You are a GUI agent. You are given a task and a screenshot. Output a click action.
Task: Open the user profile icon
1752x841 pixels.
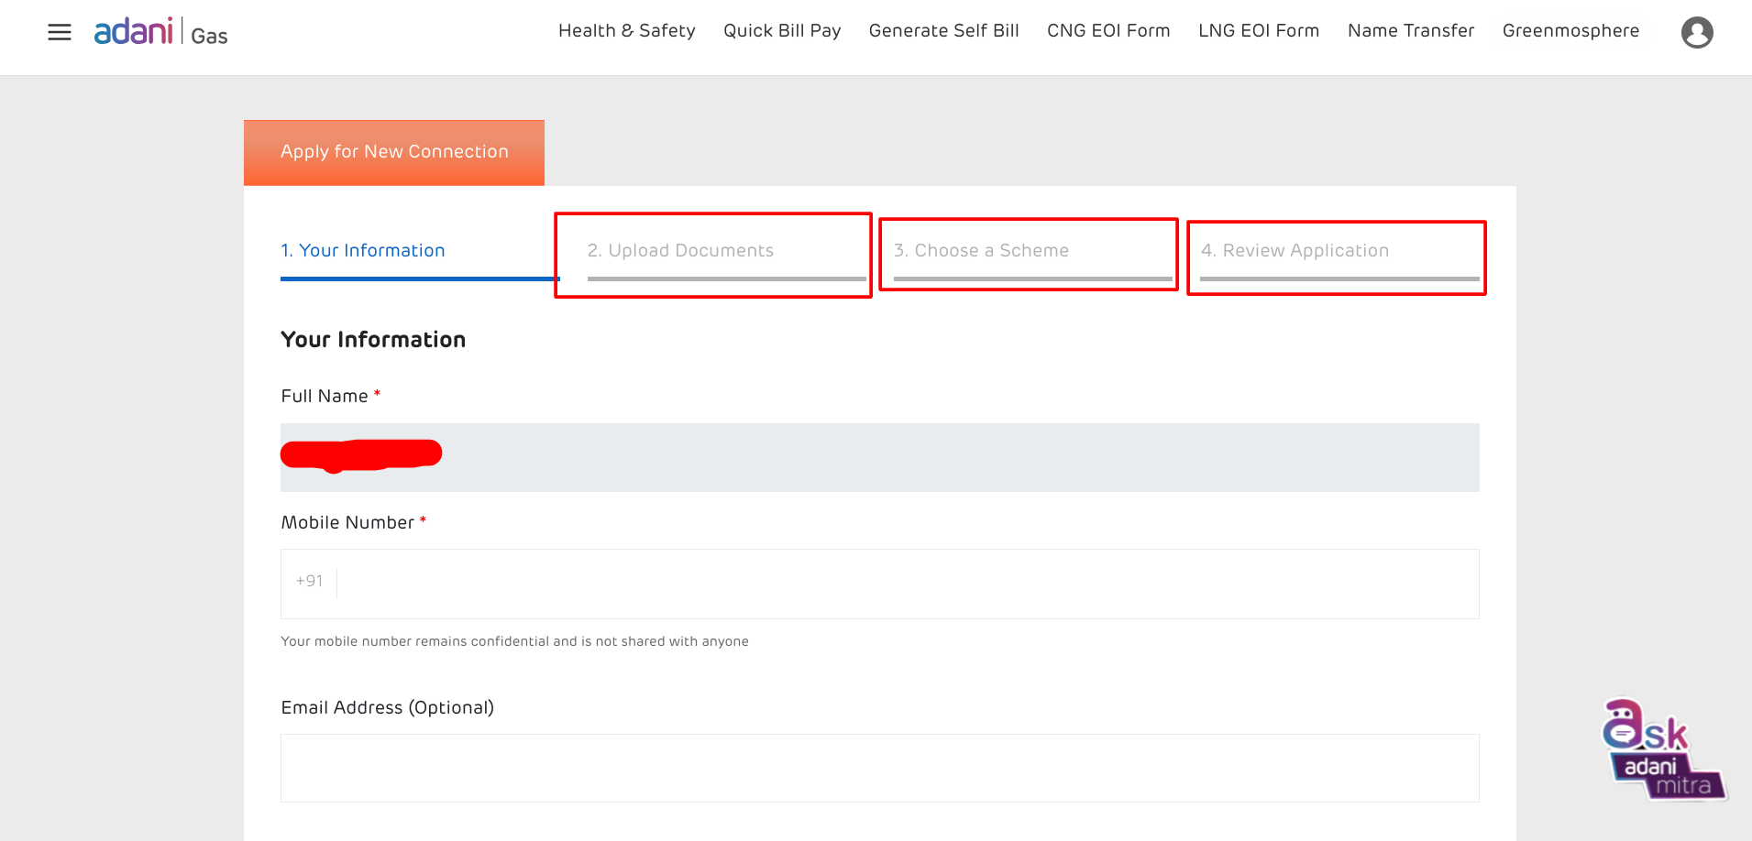1696,33
